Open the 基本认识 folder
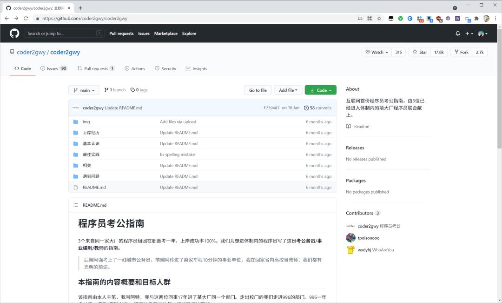502x303 pixels. pos(91,144)
